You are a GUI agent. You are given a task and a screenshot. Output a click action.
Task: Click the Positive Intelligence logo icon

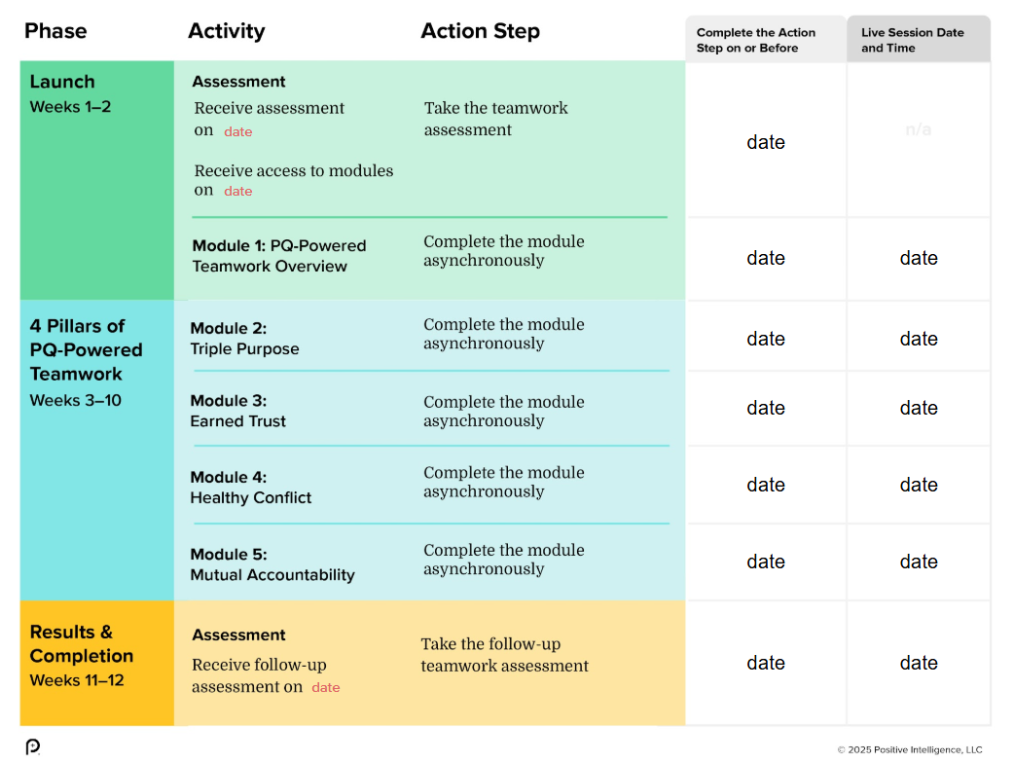pos(32,746)
